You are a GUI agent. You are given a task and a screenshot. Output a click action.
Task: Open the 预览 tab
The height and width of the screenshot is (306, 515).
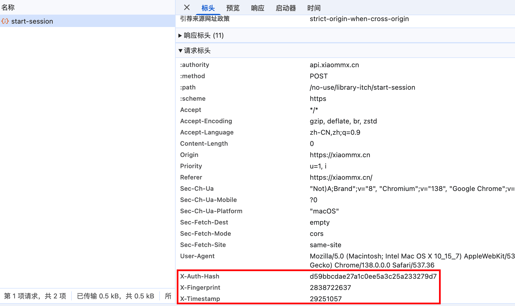point(233,8)
